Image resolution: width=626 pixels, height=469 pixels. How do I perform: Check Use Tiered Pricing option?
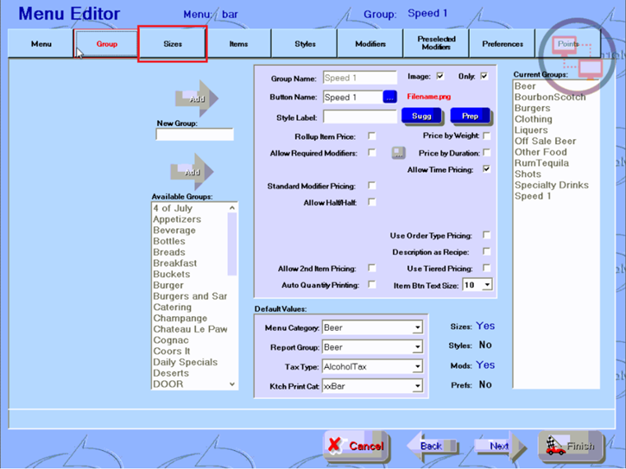point(486,268)
